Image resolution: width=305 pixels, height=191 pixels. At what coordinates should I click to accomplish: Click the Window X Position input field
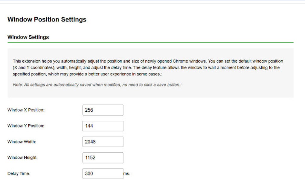point(103,110)
